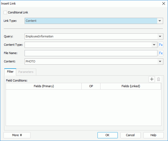Click the Fields (Primary) column header
Image resolution: width=168 pixels, height=141 pixels.
(x=44, y=86)
